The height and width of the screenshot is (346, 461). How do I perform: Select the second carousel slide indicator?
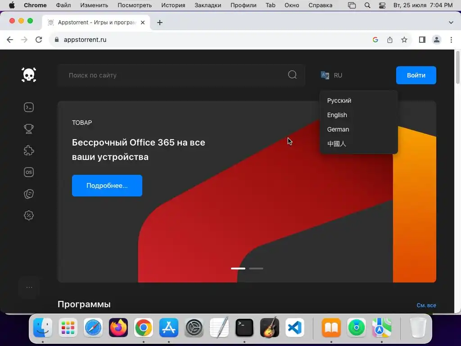pos(256,269)
